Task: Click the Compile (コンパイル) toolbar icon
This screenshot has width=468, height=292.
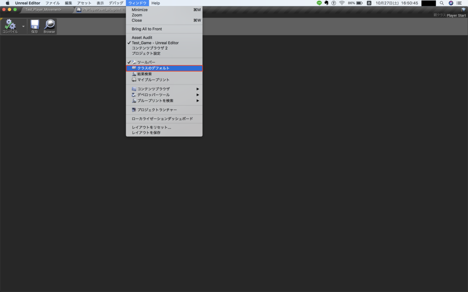Action: point(10,26)
